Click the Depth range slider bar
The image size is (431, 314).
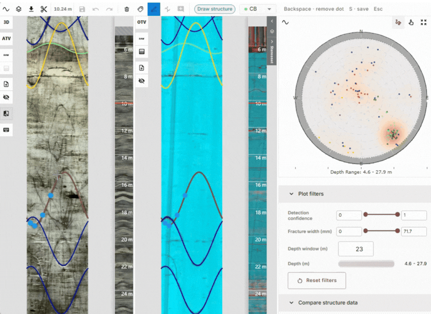point(366,264)
